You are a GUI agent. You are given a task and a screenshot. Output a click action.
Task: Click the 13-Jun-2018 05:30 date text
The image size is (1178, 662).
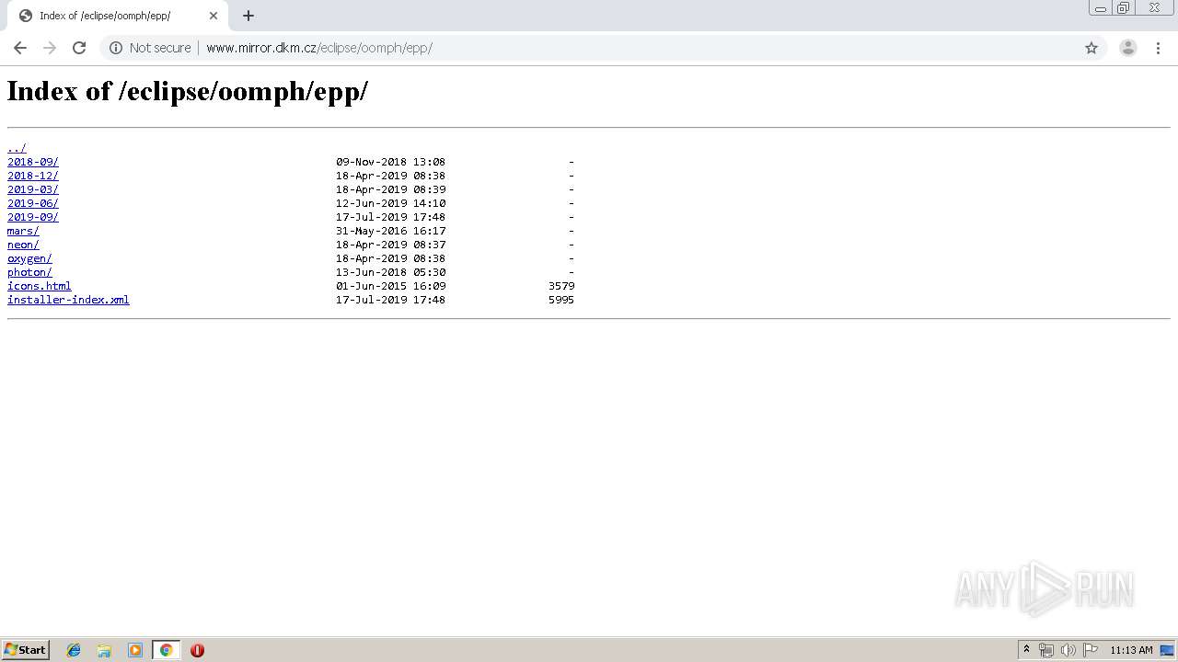390,272
